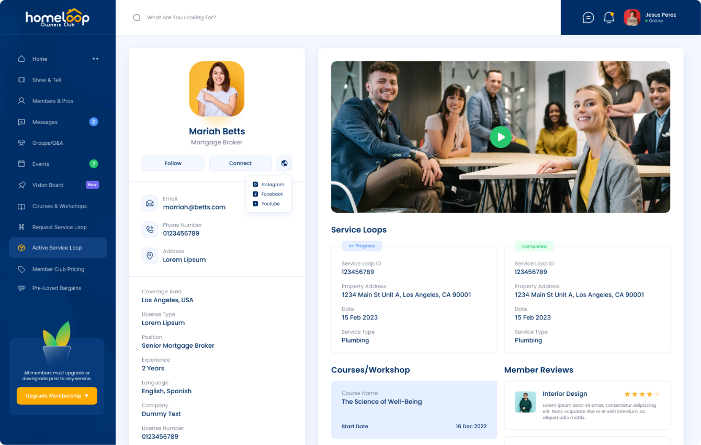Click the Request Service Loop command icon

[21, 227]
